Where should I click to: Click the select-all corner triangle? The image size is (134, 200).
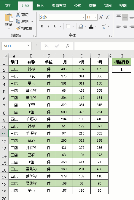[x=6, y=56]
